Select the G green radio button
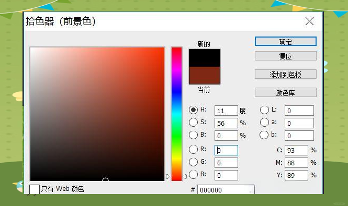 [193, 162]
